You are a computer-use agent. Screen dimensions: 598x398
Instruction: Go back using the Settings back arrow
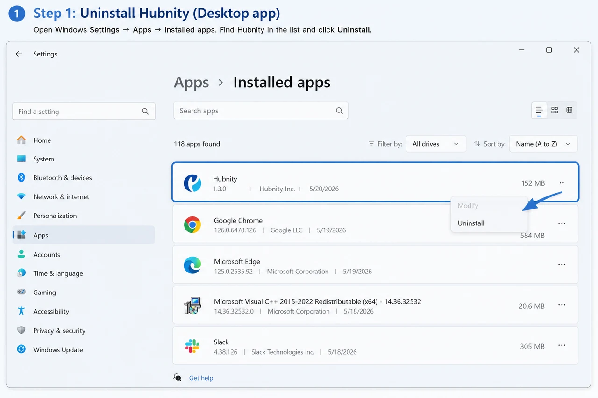coord(19,54)
